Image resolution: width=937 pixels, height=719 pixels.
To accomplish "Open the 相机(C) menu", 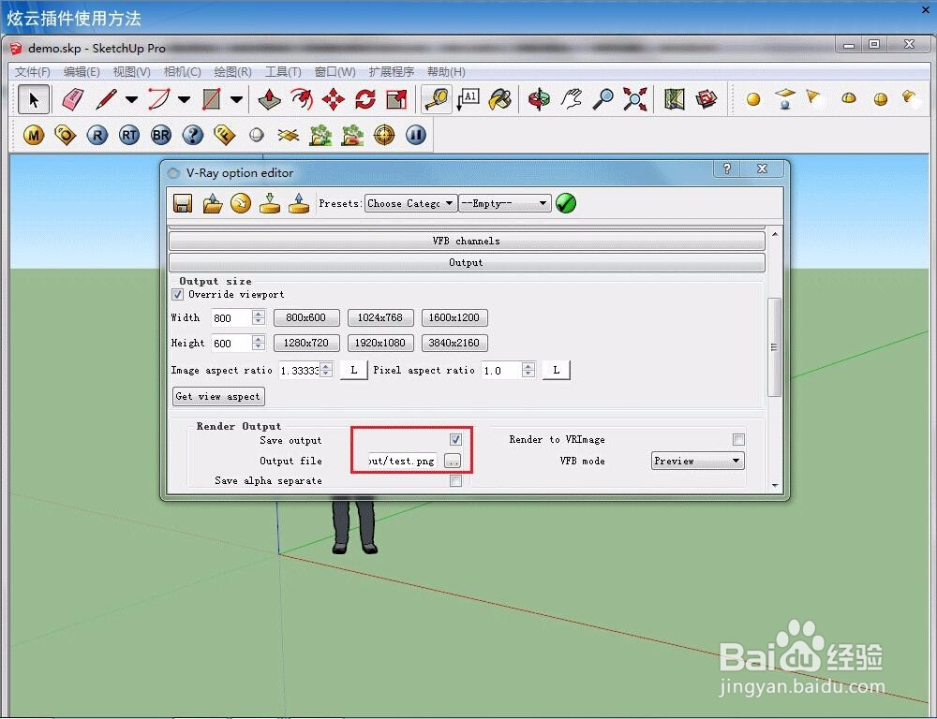I will coord(183,72).
